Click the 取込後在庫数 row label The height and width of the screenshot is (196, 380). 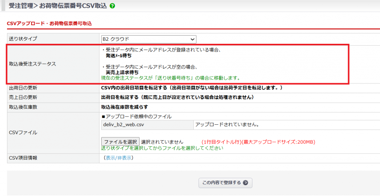23,107
